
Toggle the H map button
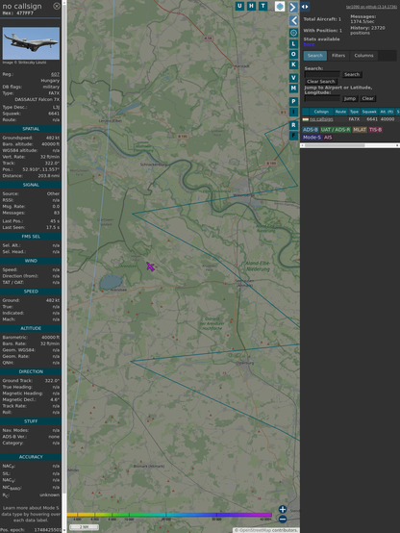pyautogui.click(x=251, y=6)
